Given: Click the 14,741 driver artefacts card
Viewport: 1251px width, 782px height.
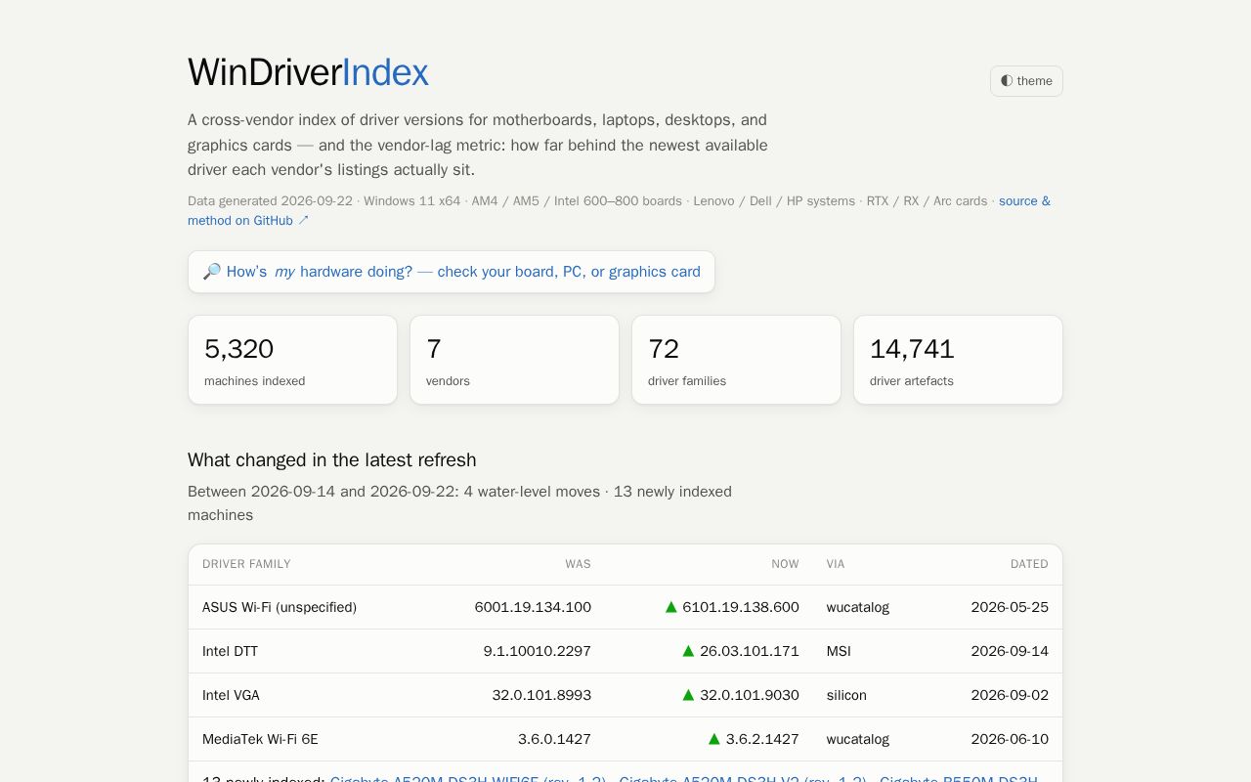Looking at the screenshot, I should (x=958, y=360).
